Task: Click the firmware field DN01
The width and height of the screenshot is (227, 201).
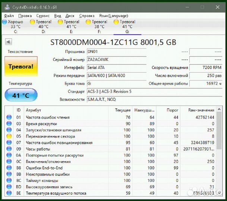Action: pyautogui.click(x=117, y=52)
